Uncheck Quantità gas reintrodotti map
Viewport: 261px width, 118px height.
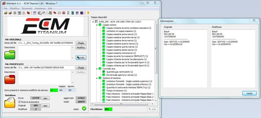click(104, 72)
